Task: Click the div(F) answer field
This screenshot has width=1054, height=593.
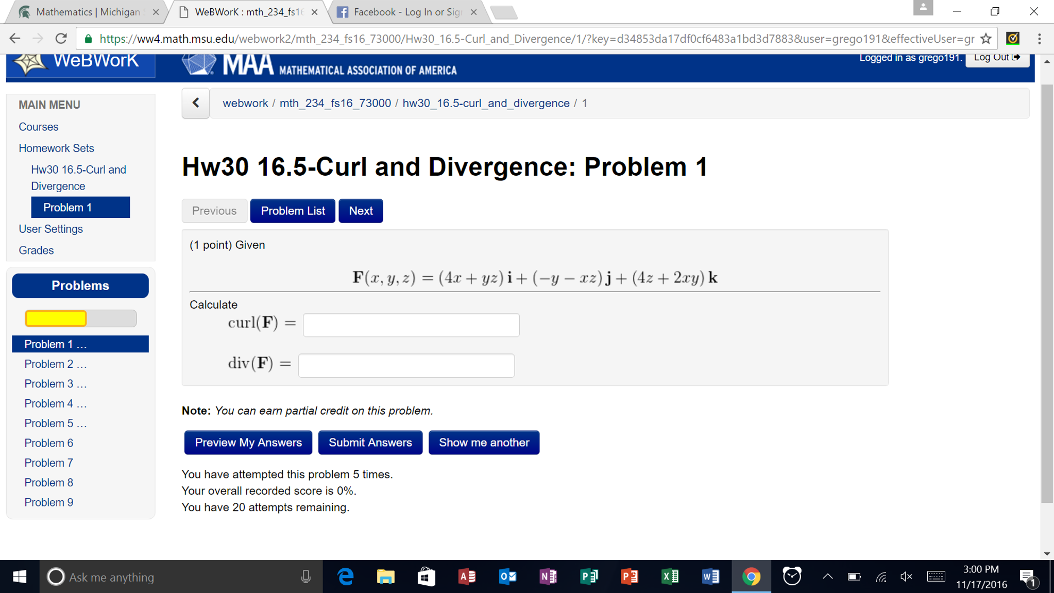Action: (x=406, y=365)
